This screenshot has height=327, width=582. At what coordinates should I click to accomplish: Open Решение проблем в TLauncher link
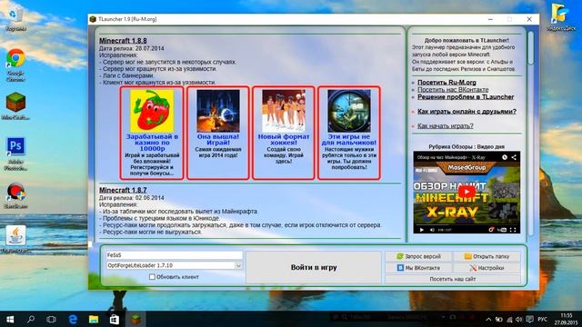pyautogui.click(x=466, y=97)
